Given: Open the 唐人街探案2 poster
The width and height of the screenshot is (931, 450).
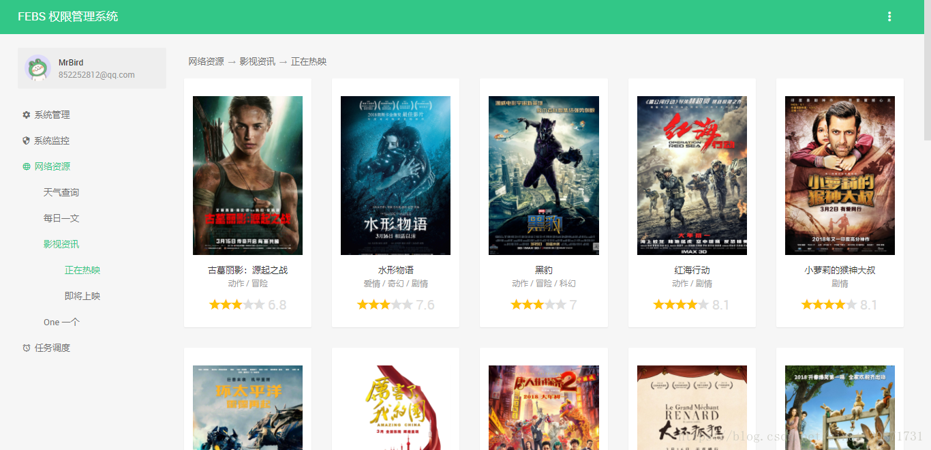Looking at the screenshot, I should [x=544, y=408].
